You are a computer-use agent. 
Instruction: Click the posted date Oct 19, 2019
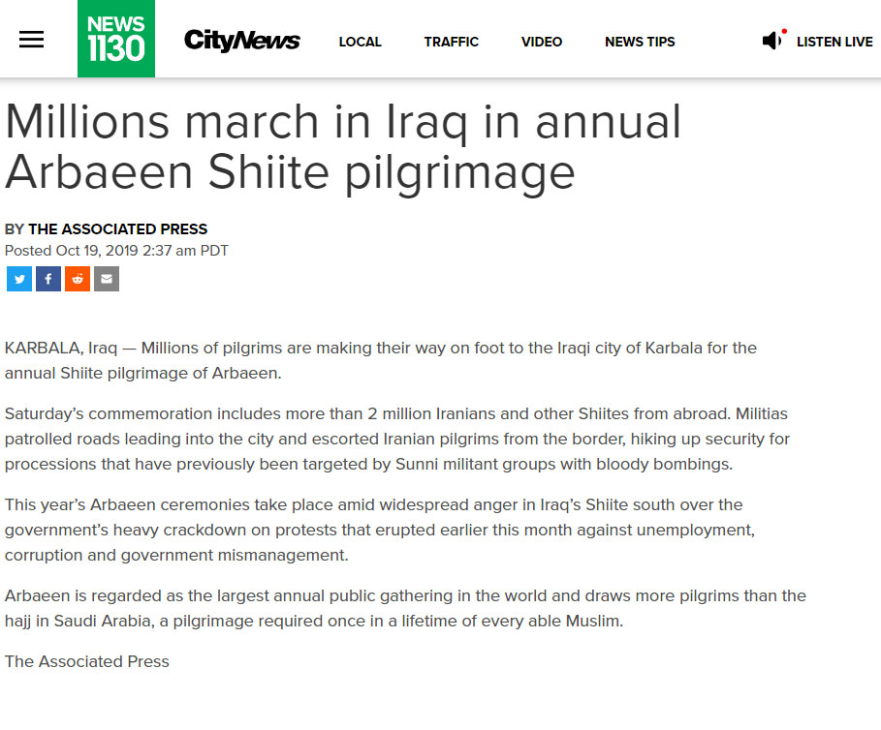(97, 250)
